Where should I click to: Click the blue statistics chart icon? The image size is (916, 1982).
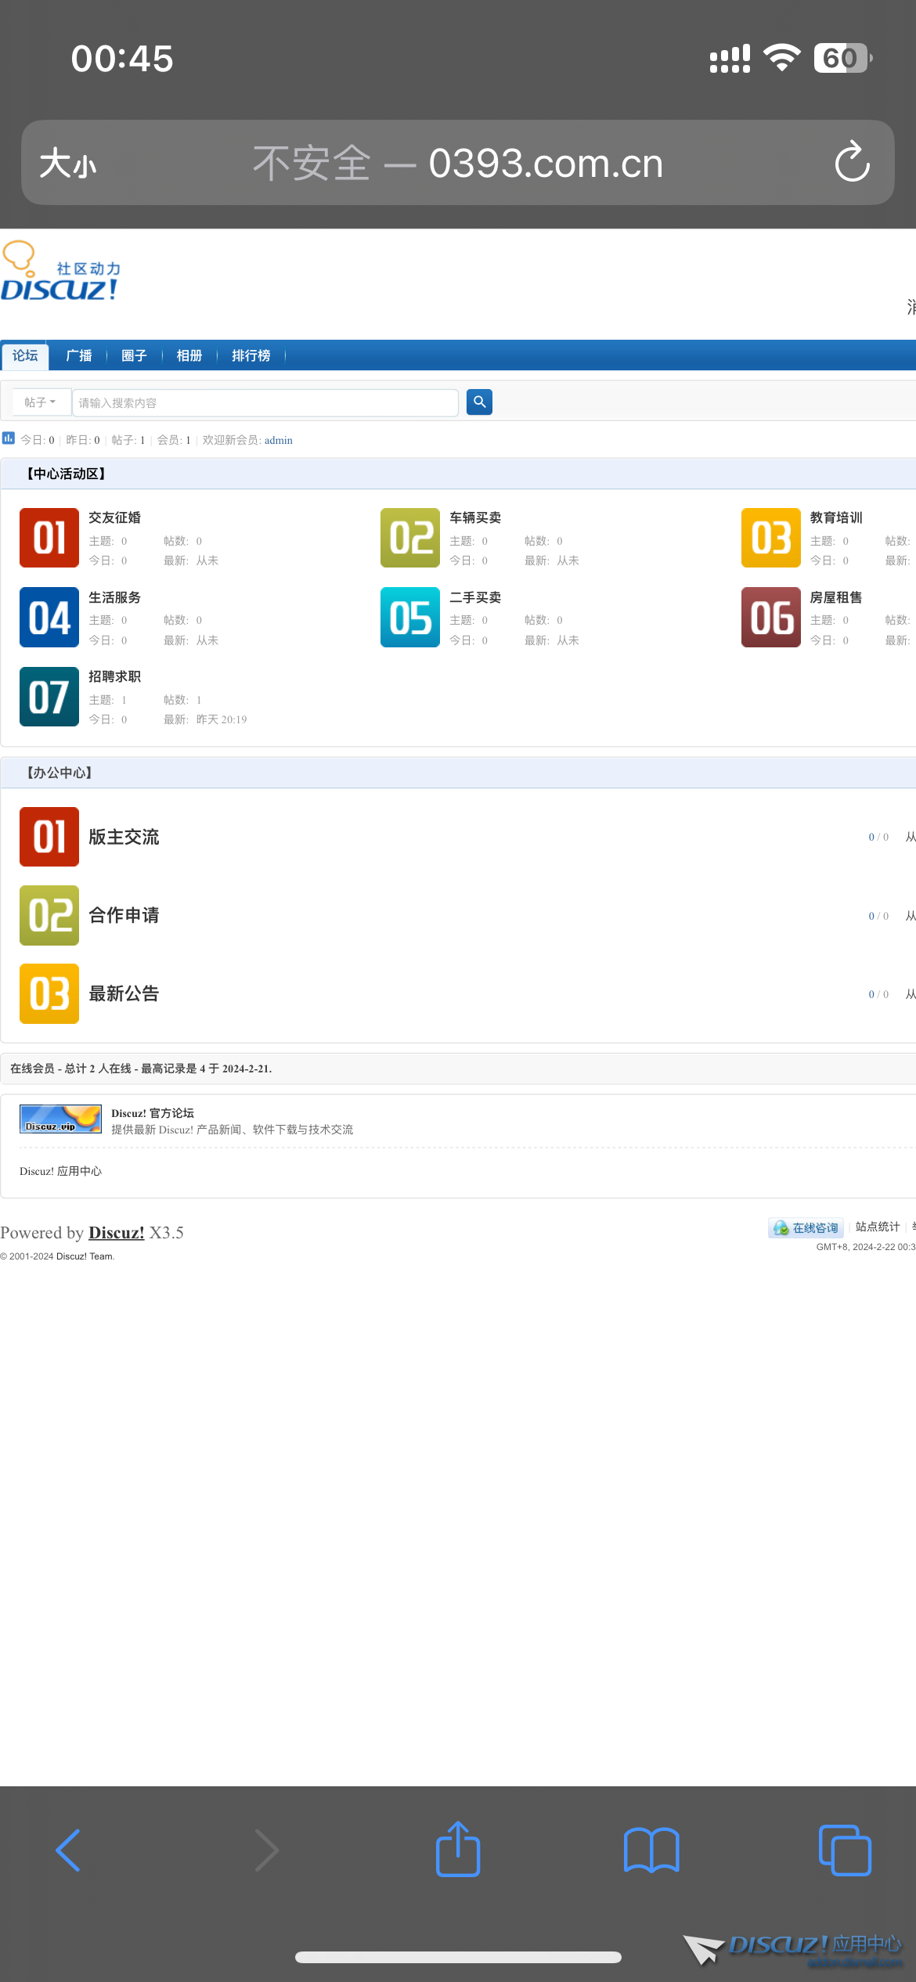9,438
